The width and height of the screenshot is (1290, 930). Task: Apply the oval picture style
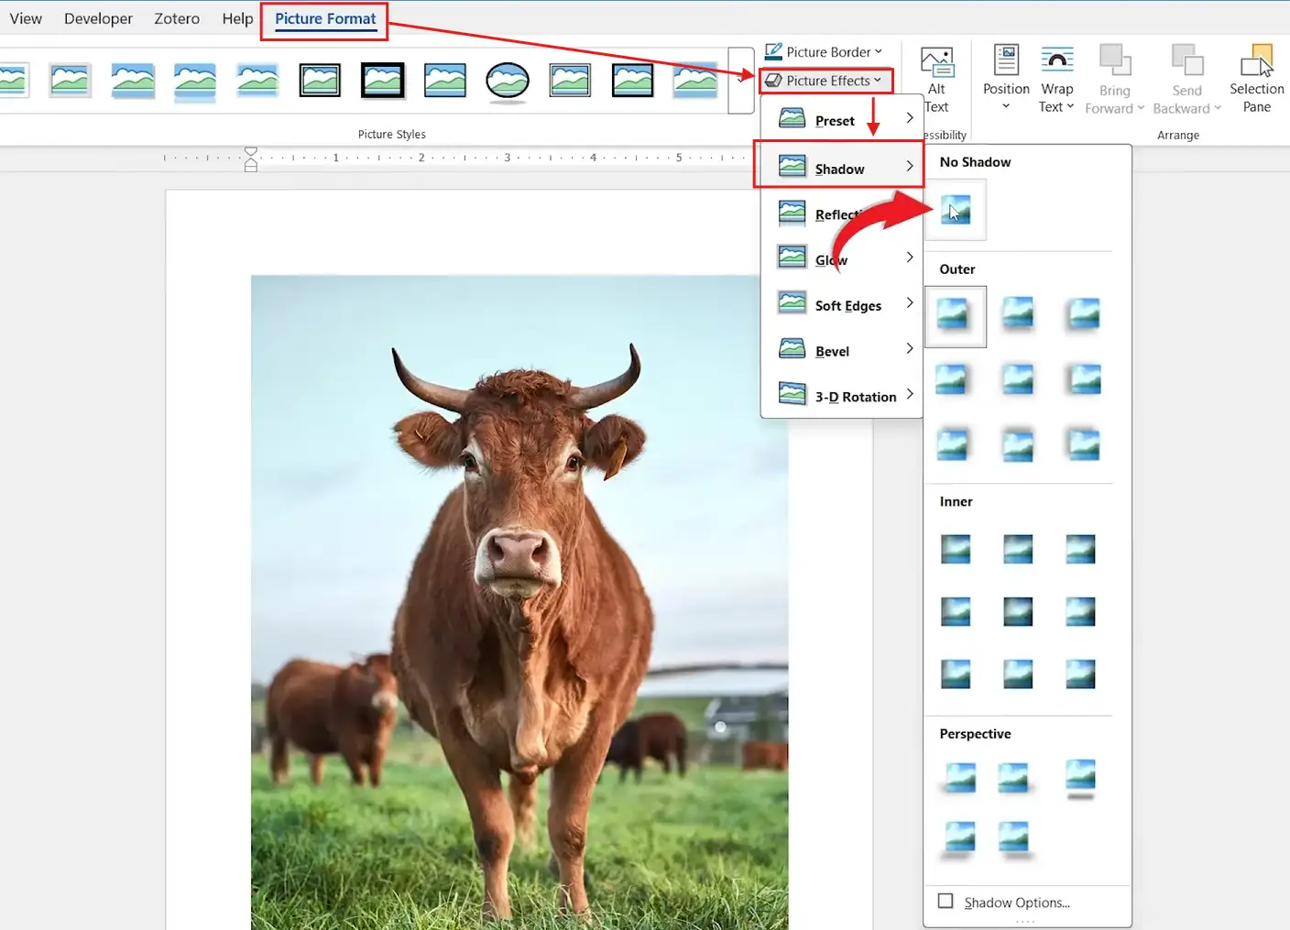507,81
